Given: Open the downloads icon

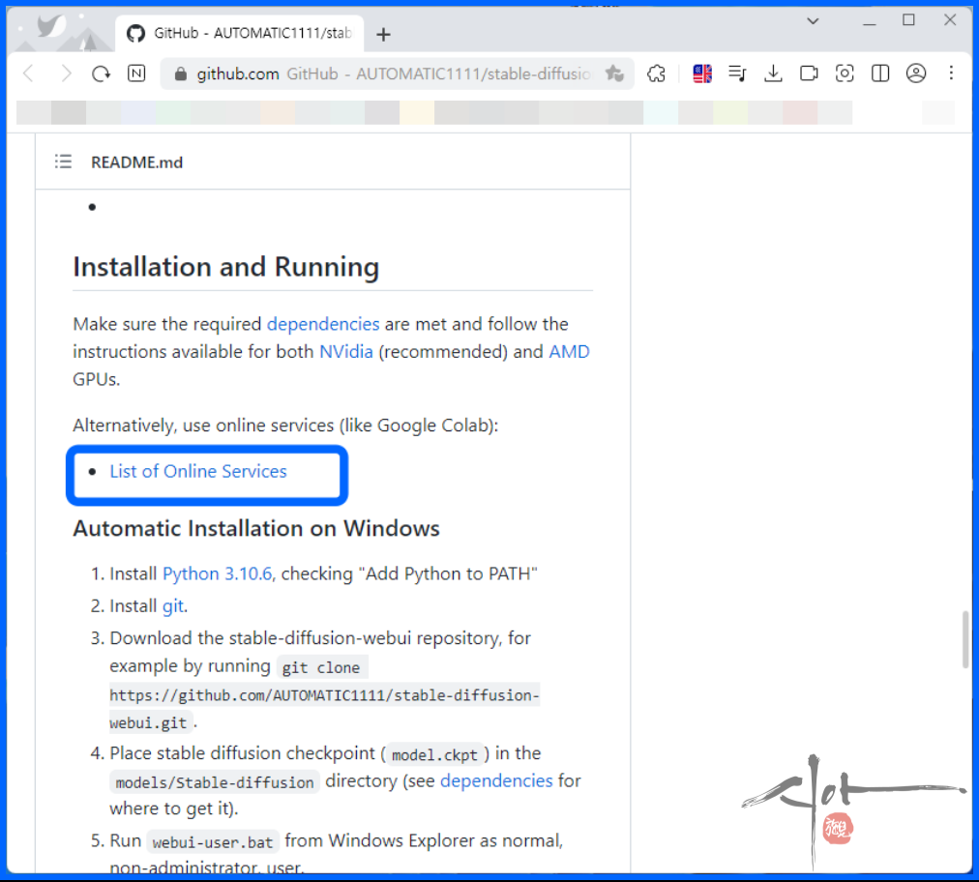Looking at the screenshot, I should coord(773,73).
